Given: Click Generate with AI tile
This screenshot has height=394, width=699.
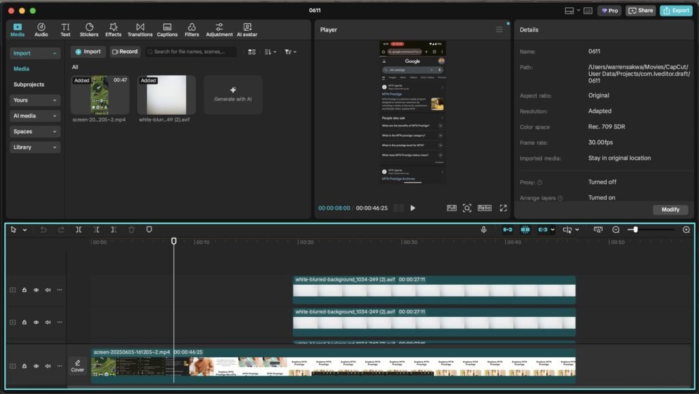Looking at the screenshot, I should [233, 95].
